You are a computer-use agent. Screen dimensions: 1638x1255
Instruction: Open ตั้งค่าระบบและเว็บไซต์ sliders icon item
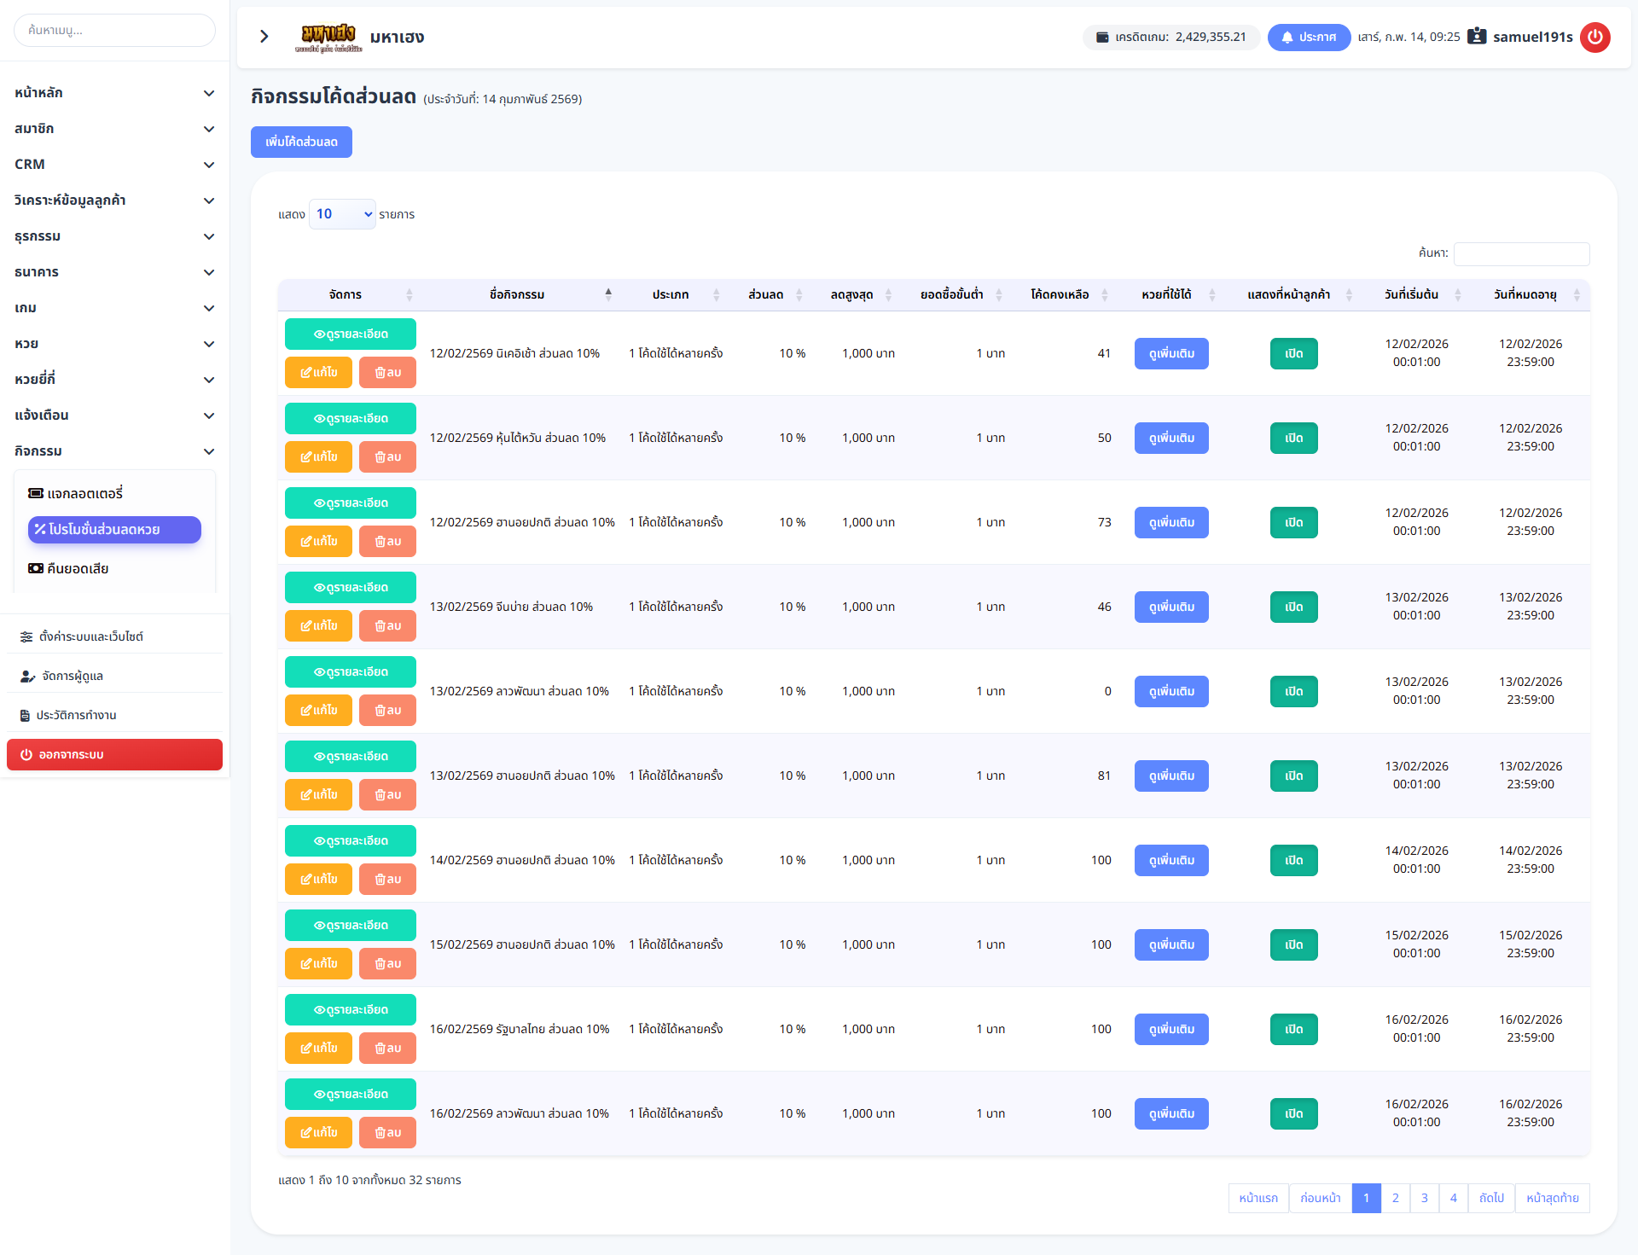82,636
